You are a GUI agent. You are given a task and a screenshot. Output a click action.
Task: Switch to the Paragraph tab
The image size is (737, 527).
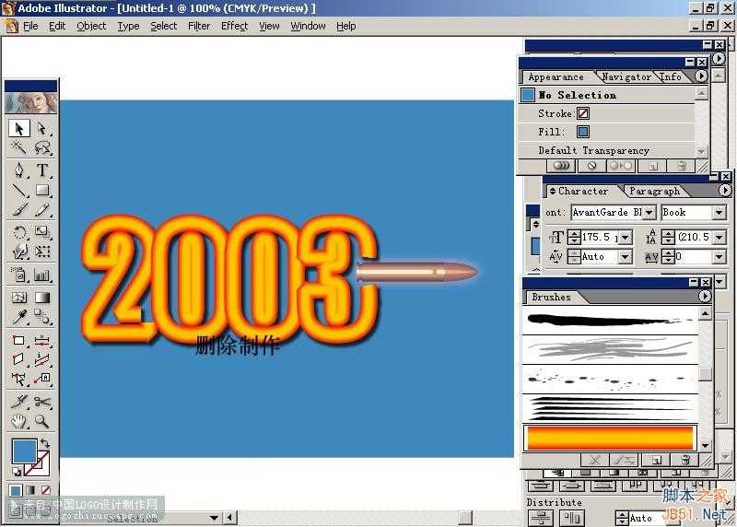click(x=654, y=192)
